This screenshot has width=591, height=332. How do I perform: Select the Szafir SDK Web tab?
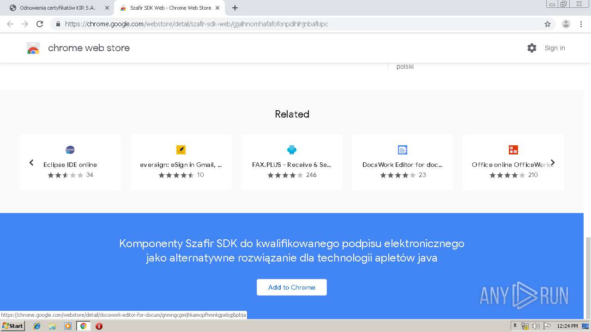[x=170, y=8]
